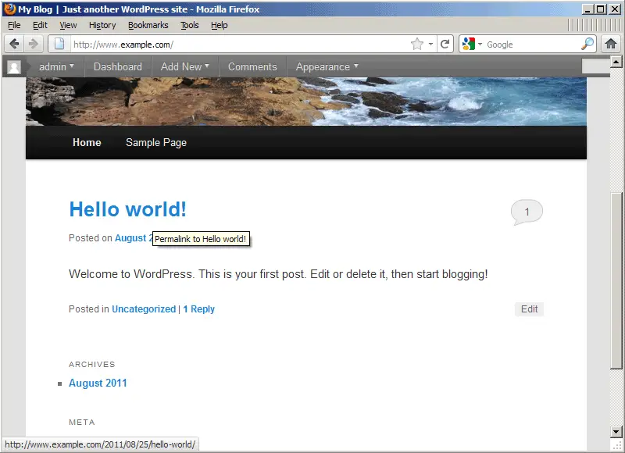The height and width of the screenshot is (453, 625).
Task: Click the Edit post button
Action: pos(529,309)
